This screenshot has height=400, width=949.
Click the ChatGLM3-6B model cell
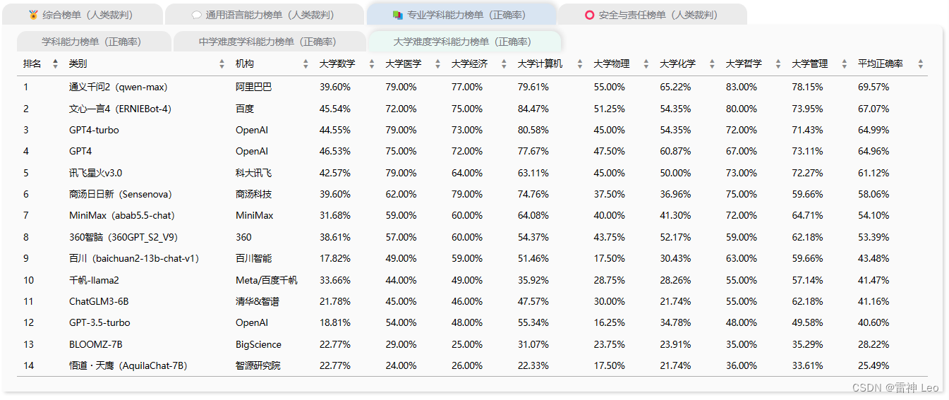click(x=99, y=301)
